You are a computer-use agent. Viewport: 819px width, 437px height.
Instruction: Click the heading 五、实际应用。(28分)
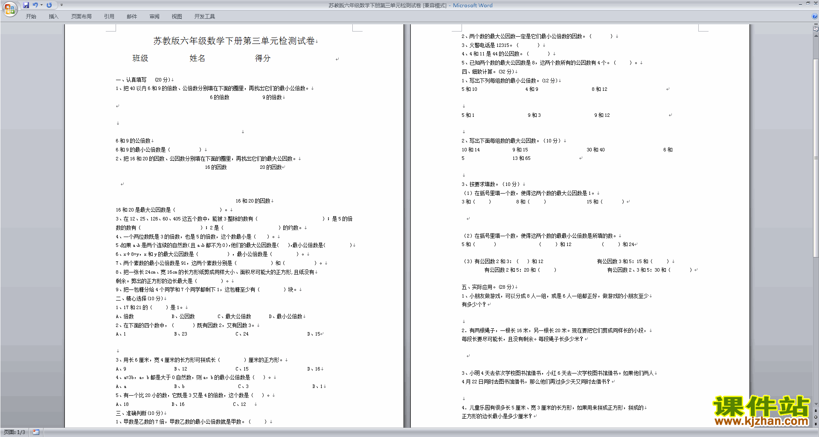[x=488, y=287]
